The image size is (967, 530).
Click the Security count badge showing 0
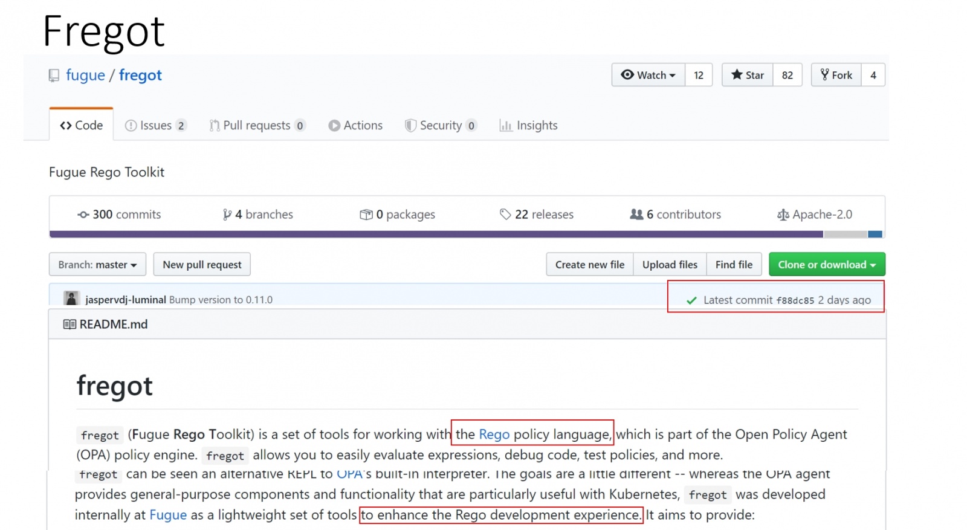click(471, 126)
